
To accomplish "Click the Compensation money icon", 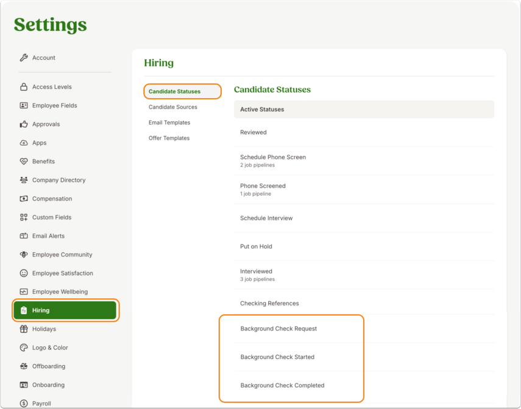I will click(x=24, y=199).
